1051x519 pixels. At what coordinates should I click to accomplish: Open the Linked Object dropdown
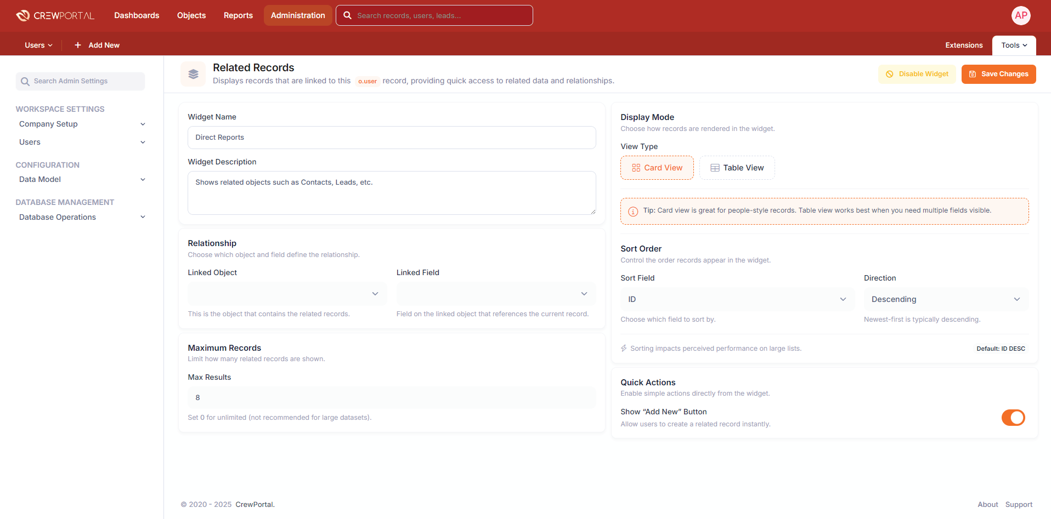[x=287, y=294]
